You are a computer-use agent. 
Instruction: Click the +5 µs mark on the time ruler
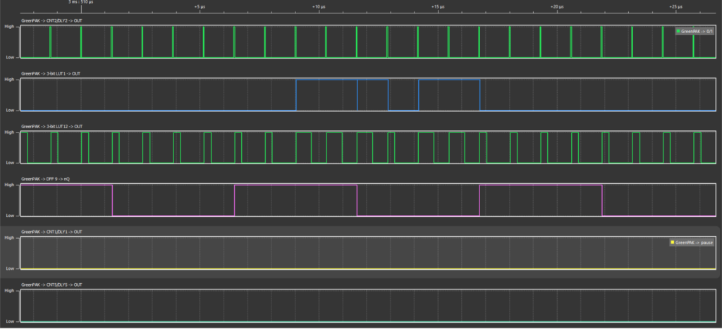pos(200,6)
